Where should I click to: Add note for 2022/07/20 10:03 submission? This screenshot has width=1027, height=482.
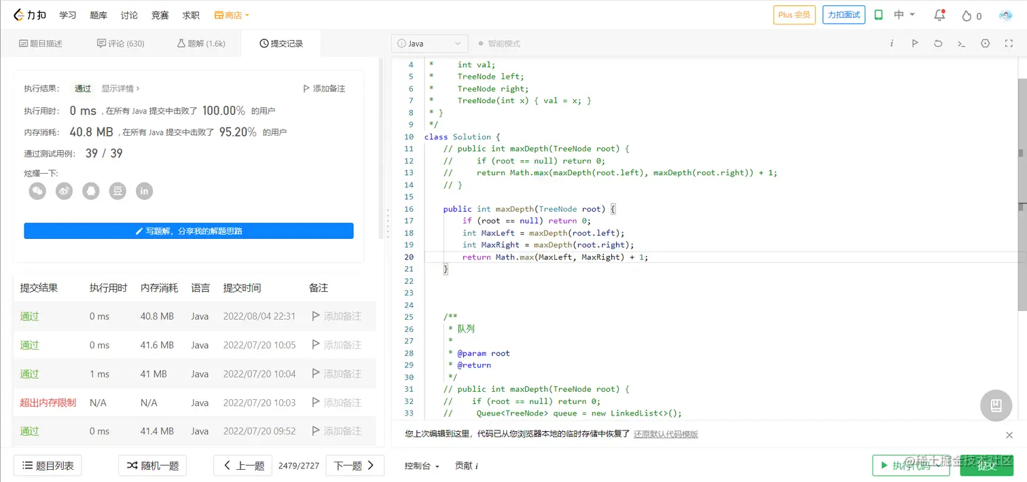tap(336, 403)
